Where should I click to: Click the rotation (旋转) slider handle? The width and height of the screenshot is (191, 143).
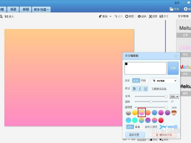coord(151,101)
